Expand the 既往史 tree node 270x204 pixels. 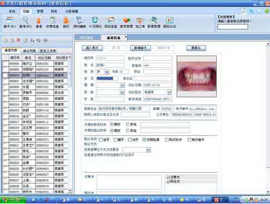coord(168,181)
